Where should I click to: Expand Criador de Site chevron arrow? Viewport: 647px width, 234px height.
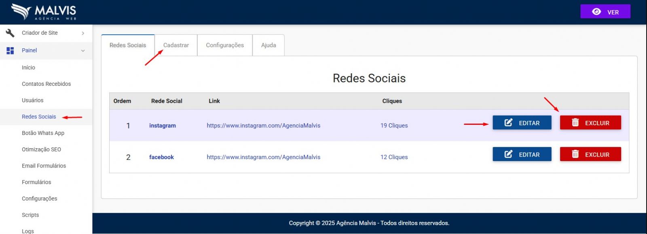tap(83, 33)
